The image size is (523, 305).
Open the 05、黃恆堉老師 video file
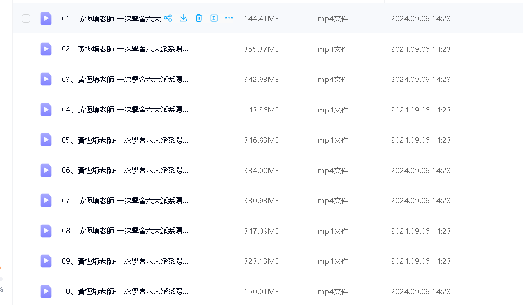[x=125, y=140]
